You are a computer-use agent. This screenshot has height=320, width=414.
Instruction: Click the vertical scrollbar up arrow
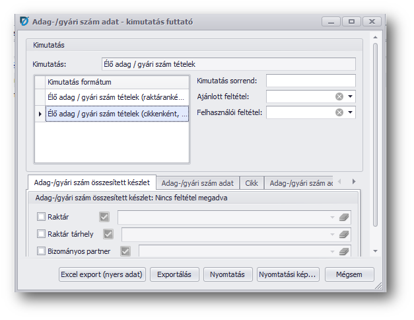pos(375,37)
